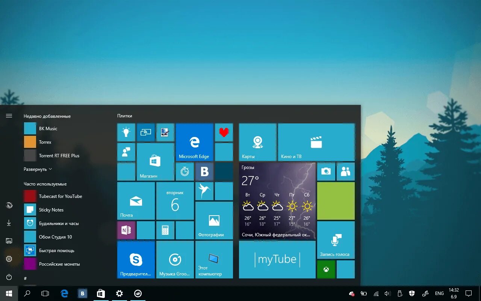The width and height of the screenshot is (481, 301).
Task: Open taskbar search magnifier
Action: coord(27,293)
